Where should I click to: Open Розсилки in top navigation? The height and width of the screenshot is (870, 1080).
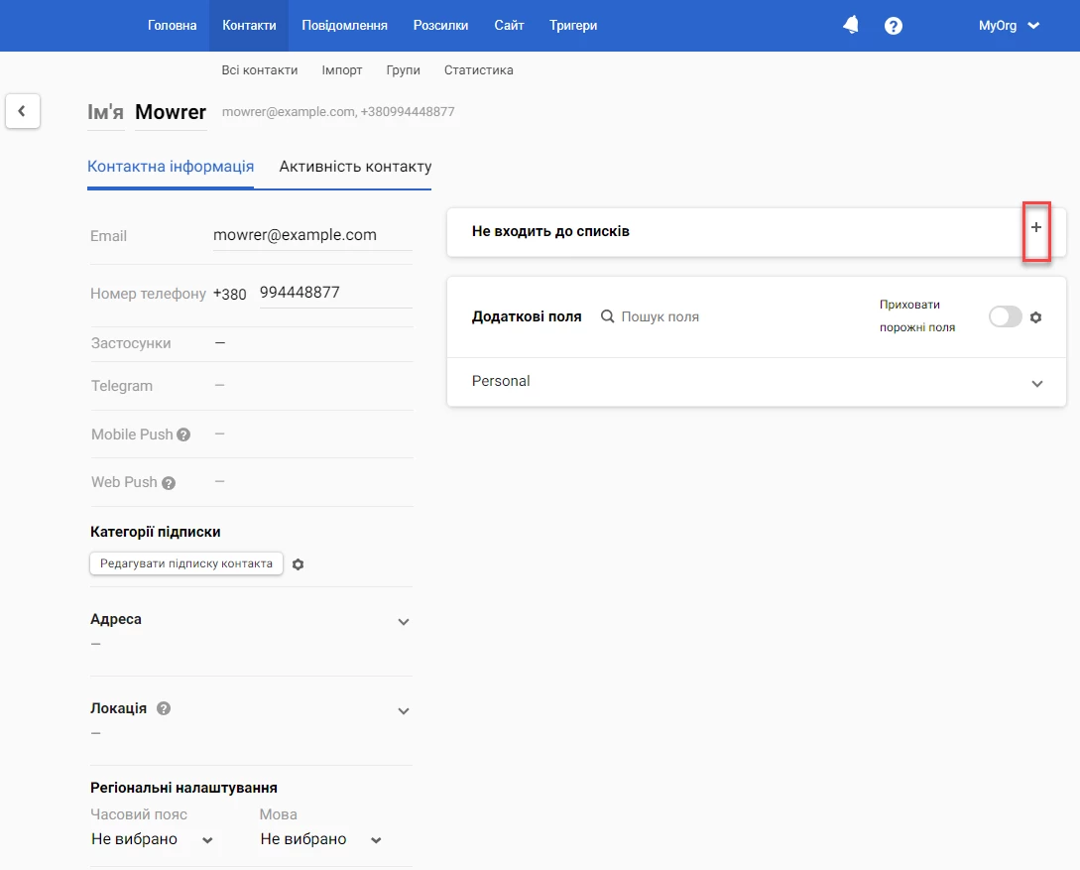pos(440,26)
